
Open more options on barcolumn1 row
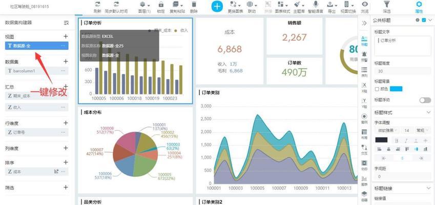(63, 71)
